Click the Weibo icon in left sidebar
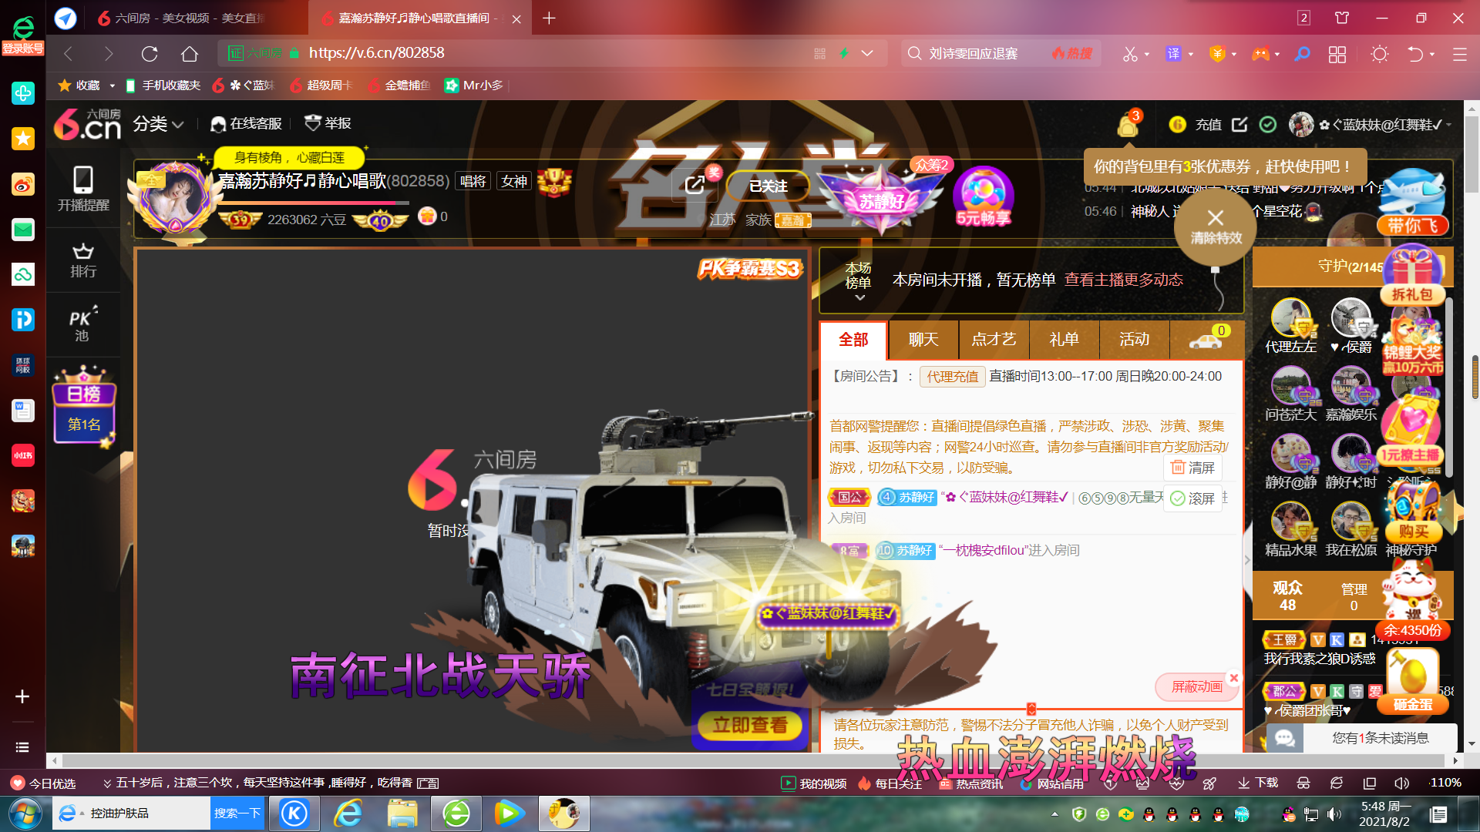This screenshot has width=1480, height=832. [23, 184]
